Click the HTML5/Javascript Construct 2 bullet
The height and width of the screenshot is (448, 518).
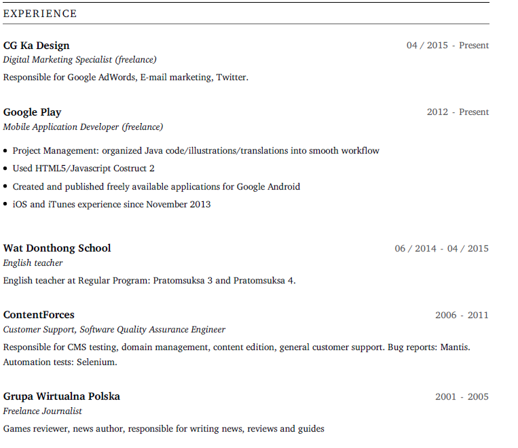(x=84, y=169)
